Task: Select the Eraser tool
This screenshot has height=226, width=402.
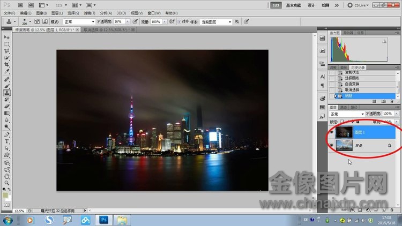Action: (x=6, y=107)
